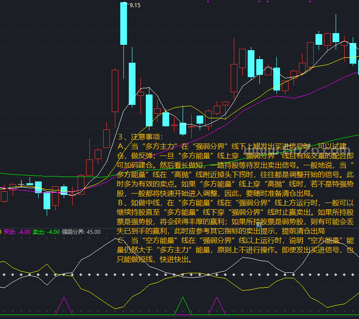
Task: Click the 卖出 indicator value label
Action: [x=46, y=232]
